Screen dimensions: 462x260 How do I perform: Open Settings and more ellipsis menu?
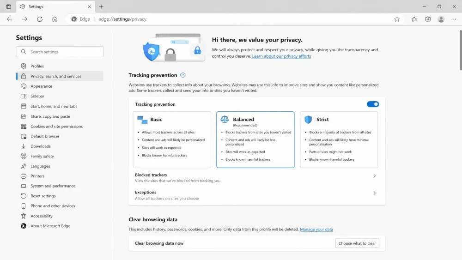pyautogui.click(x=454, y=19)
